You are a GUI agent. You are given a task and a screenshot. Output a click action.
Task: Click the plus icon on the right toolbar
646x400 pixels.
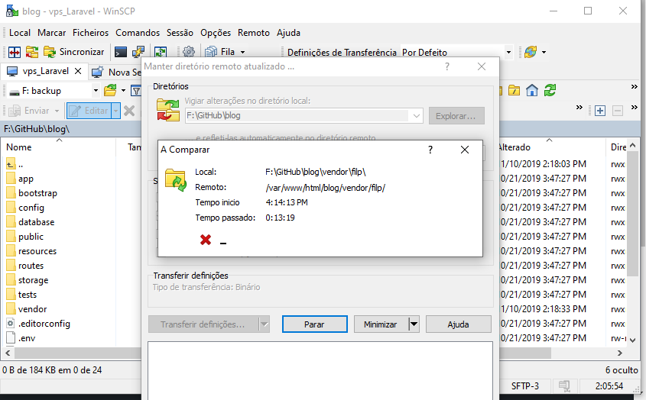coord(600,111)
